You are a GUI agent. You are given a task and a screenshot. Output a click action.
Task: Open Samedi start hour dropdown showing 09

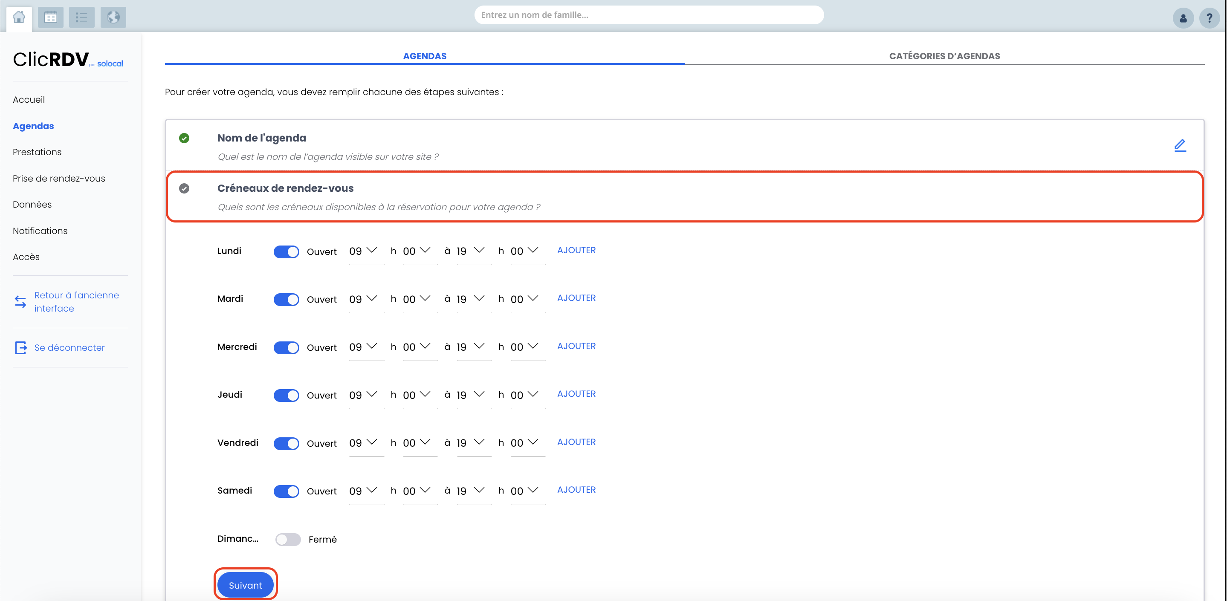tap(366, 491)
